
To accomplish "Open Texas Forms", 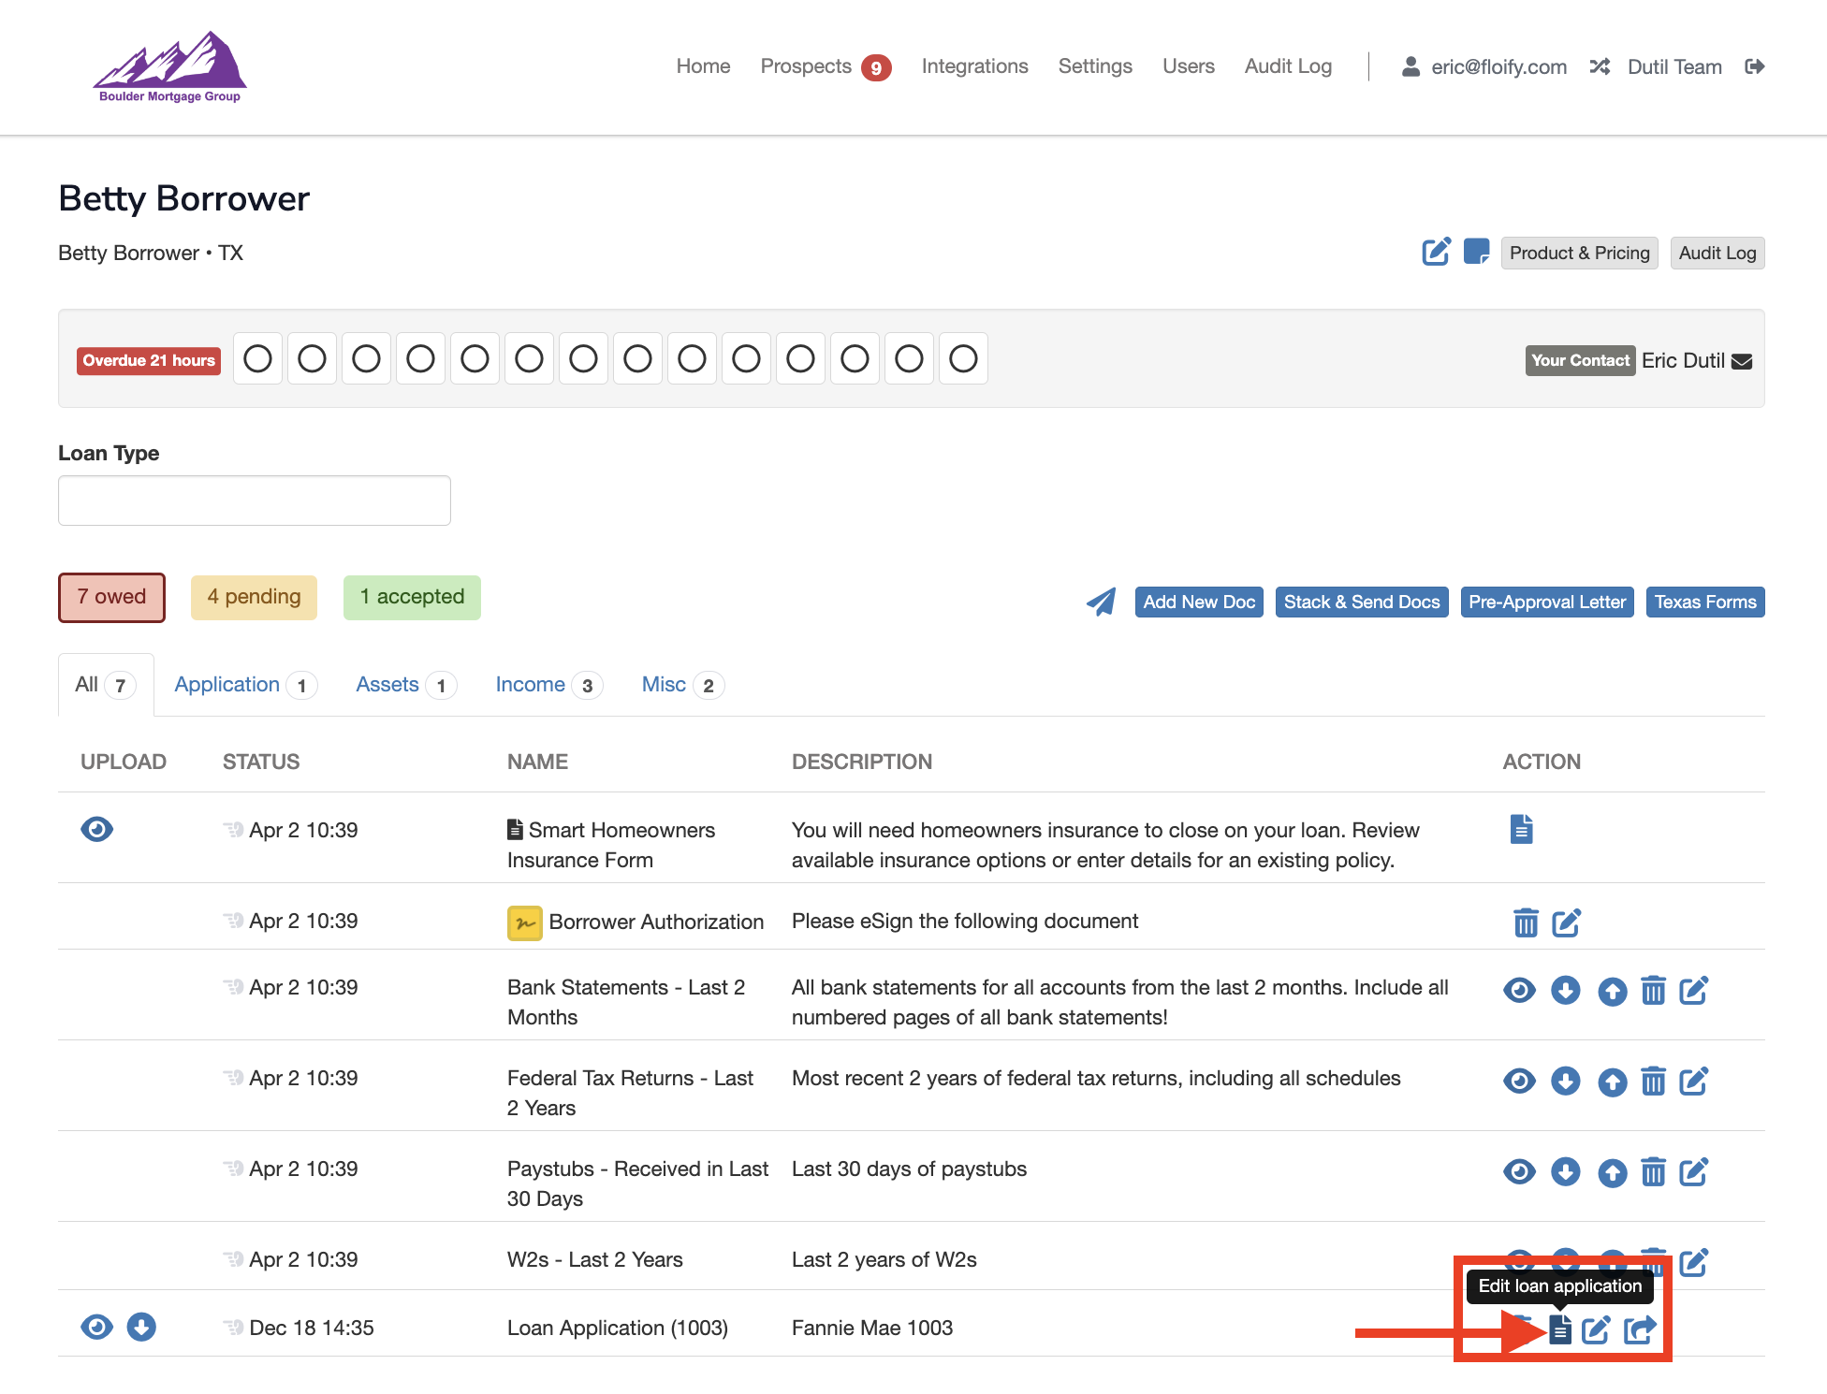I will point(1705,602).
